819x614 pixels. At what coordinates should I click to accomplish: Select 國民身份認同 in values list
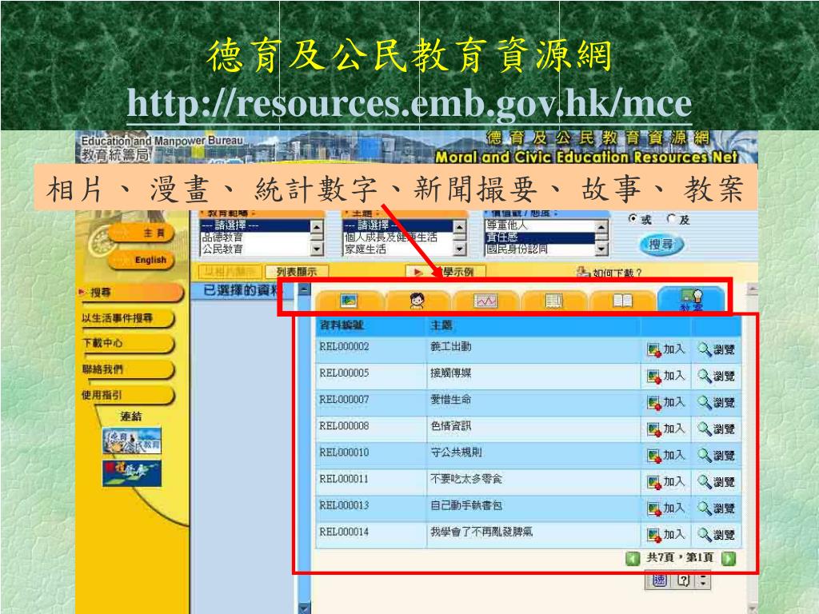coord(540,249)
